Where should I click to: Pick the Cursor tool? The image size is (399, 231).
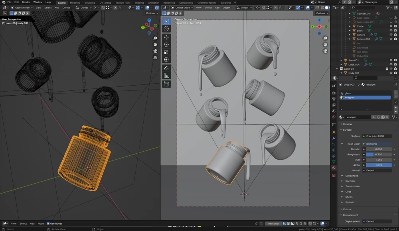pos(166,29)
